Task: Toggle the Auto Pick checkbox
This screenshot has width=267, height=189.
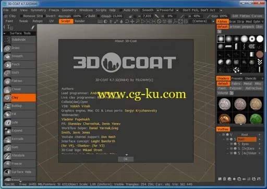Action: click(121, 10)
